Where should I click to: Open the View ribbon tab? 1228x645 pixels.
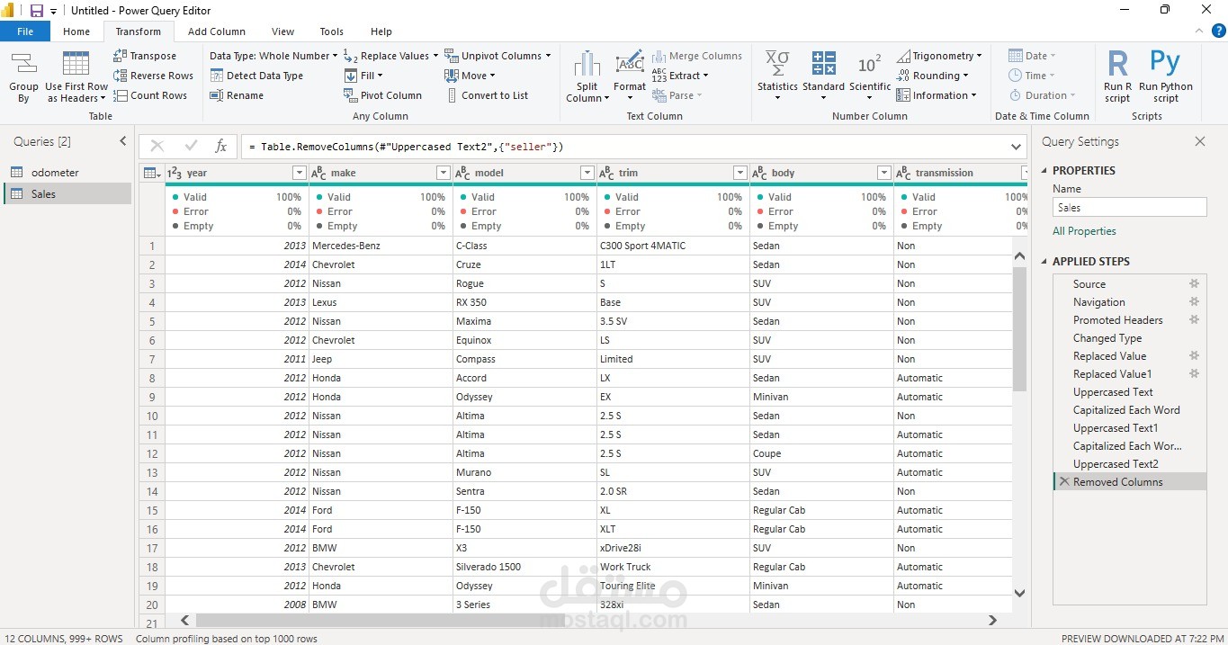[x=282, y=31]
